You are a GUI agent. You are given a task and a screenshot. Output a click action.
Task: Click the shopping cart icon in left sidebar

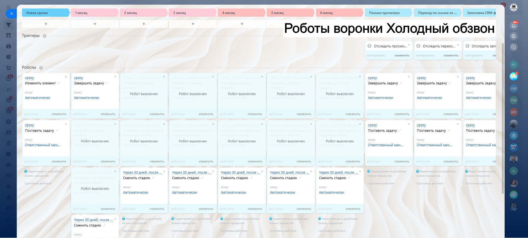click(x=9, y=68)
